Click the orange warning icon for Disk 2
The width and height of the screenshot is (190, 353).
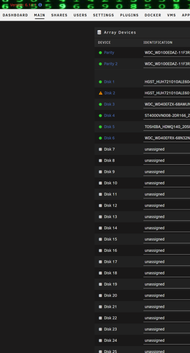[101, 93]
